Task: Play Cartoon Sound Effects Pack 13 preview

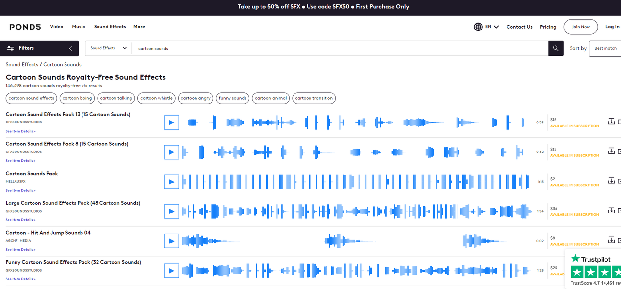Action: (x=171, y=122)
